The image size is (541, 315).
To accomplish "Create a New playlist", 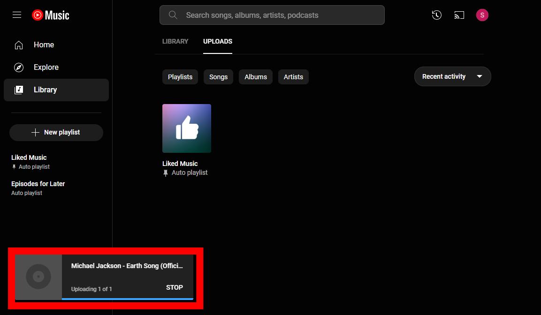I will click(x=56, y=132).
